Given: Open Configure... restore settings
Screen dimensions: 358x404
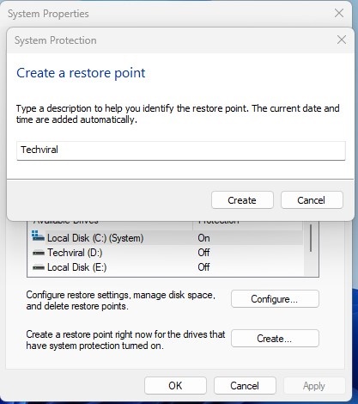Looking at the screenshot, I should point(275,299).
